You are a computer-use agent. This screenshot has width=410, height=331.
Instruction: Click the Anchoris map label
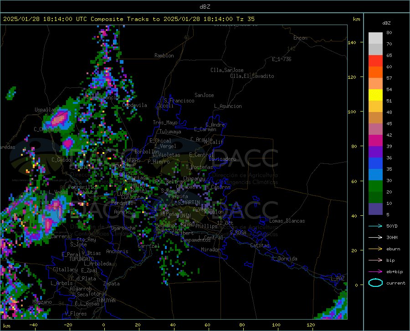click(x=117, y=251)
